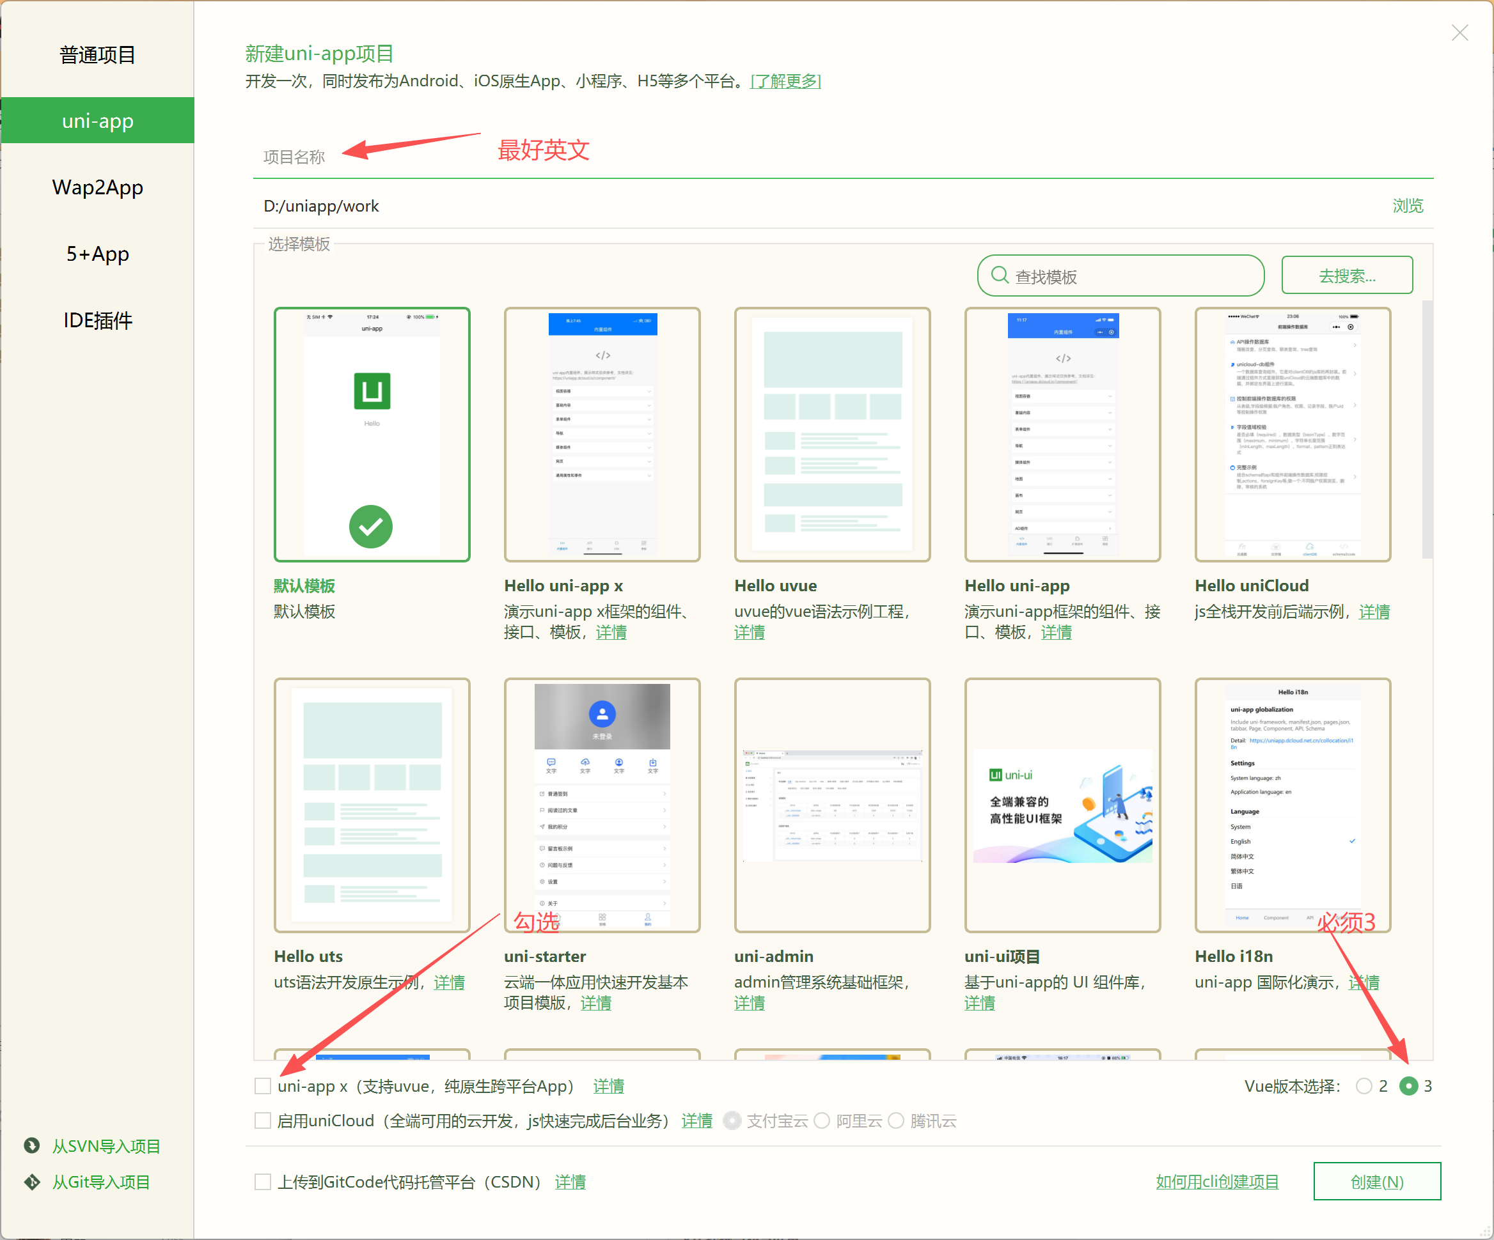Enable the uni-app x checkbox
Viewport: 1494px width, 1240px height.
point(263,1086)
